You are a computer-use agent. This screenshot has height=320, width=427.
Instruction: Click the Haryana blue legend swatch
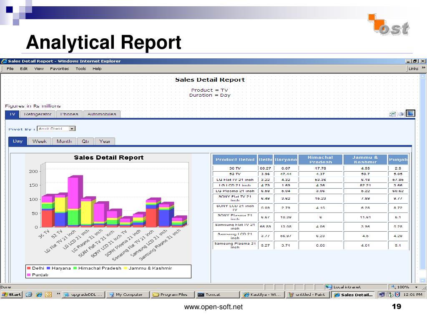[48, 268]
